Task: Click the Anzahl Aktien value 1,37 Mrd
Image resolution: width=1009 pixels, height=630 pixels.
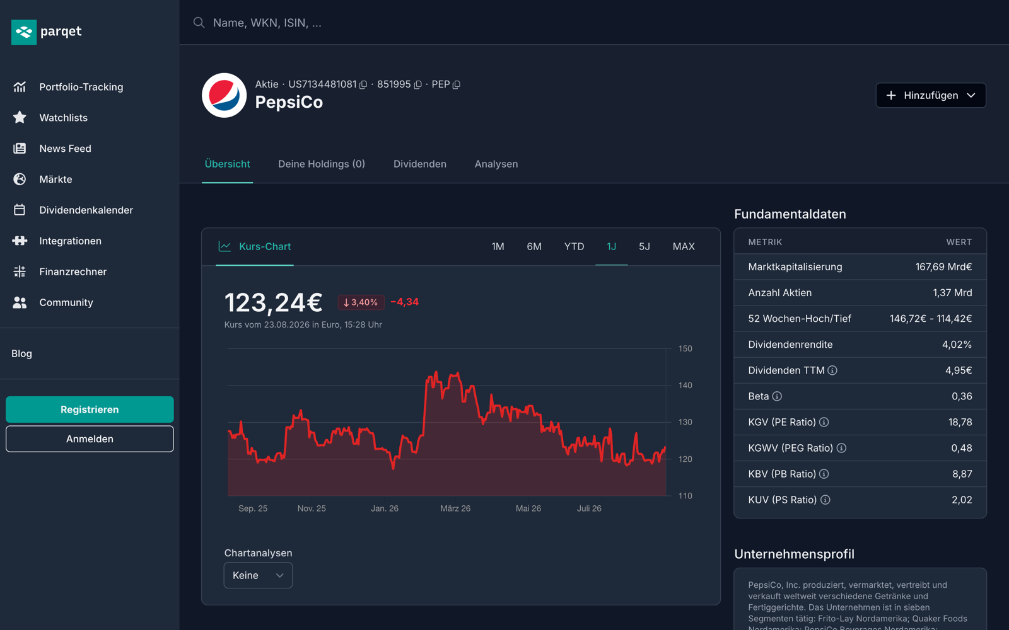Action: coord(952,293)
